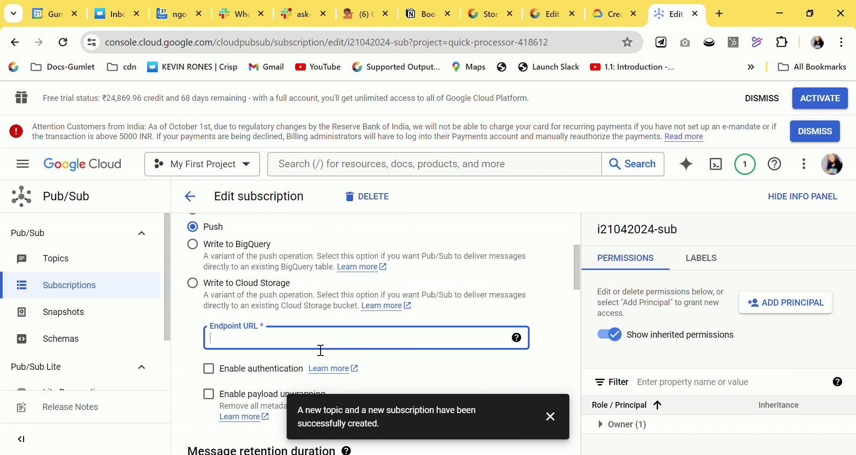856x455 pixels.
Task: Click the Search button
Action: click(x=633, y=164)
